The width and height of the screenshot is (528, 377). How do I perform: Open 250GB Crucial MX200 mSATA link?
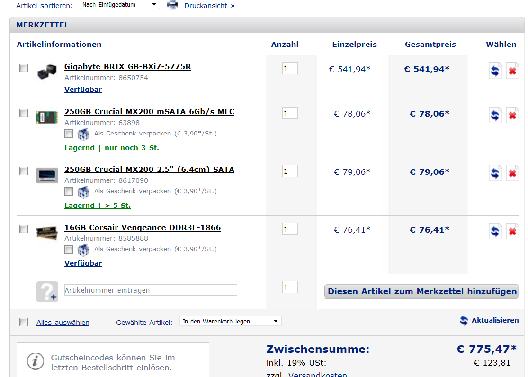149,111
